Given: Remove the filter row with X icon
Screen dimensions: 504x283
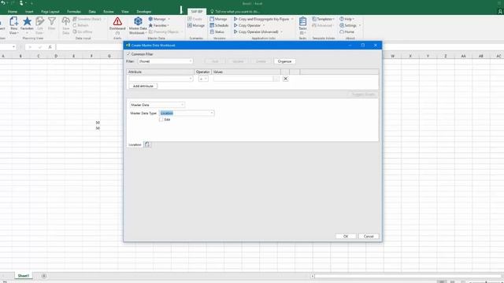Looking at the screenshot, I should 285,79.
